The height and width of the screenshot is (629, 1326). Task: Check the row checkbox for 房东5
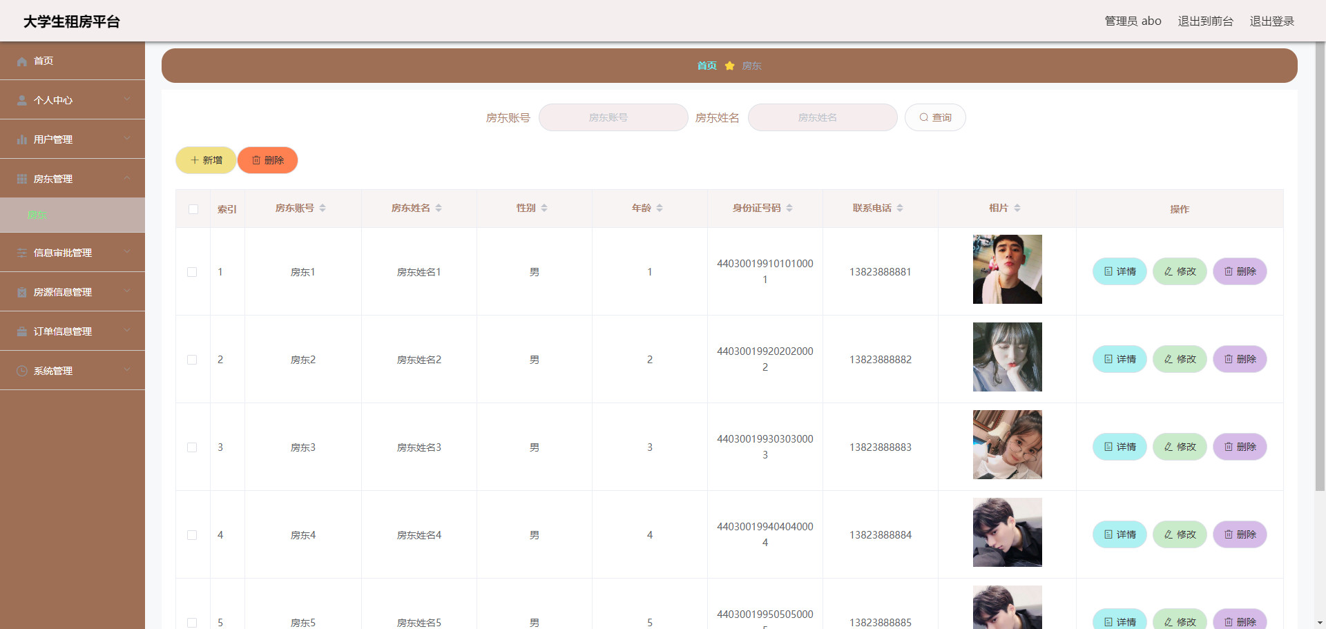click(x=192, y=623)
